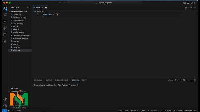Open Customize Layout icon in title bar
The height and width of the screenshot is (112, 200).
195,3
